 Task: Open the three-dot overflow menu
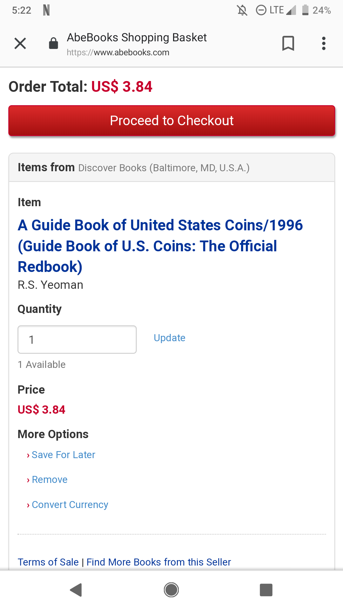(324, 43)
